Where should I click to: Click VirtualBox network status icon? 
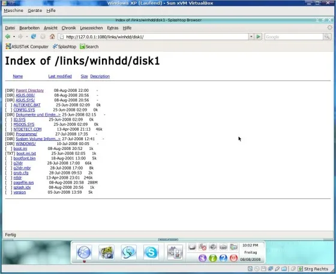pyautogui.click(x=271, y=269)
